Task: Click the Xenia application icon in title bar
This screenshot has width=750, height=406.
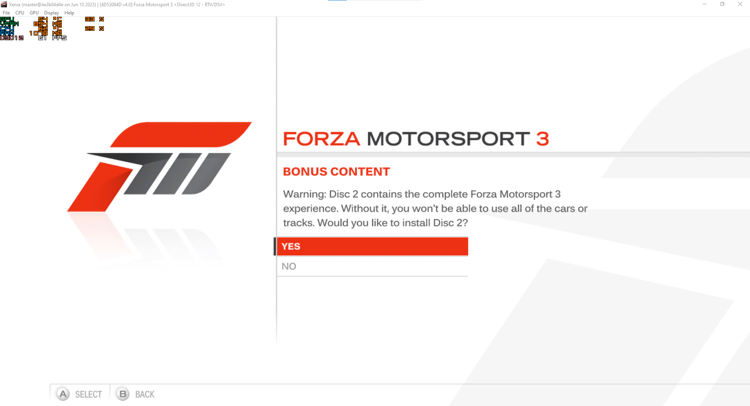Action: point(4,4)
